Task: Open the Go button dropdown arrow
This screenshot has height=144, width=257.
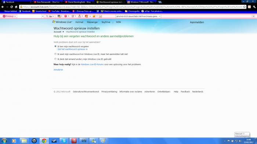Action: [53, 16]
